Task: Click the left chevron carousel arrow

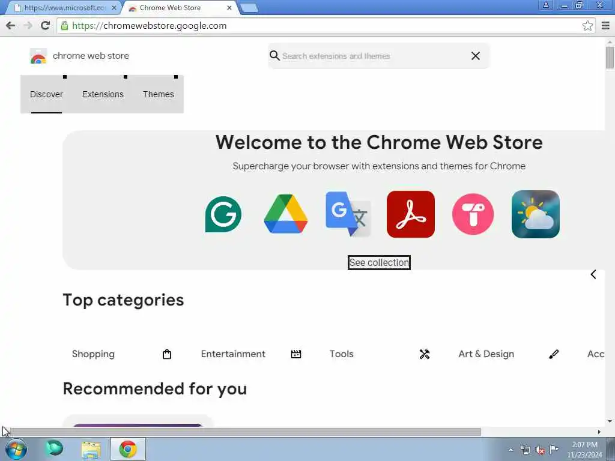Action: click(x=593, y=274)
